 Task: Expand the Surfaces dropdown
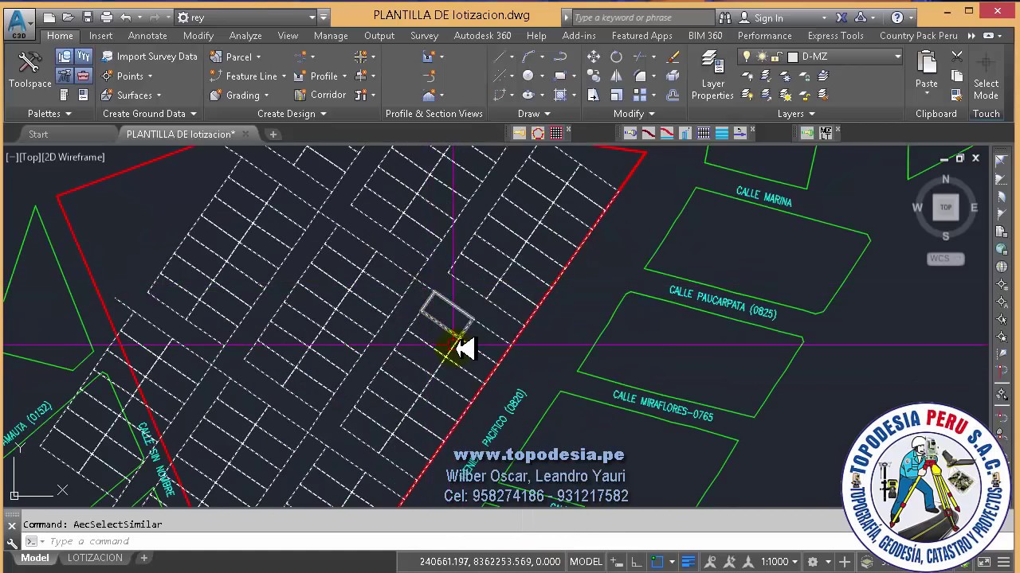(159, 95)
